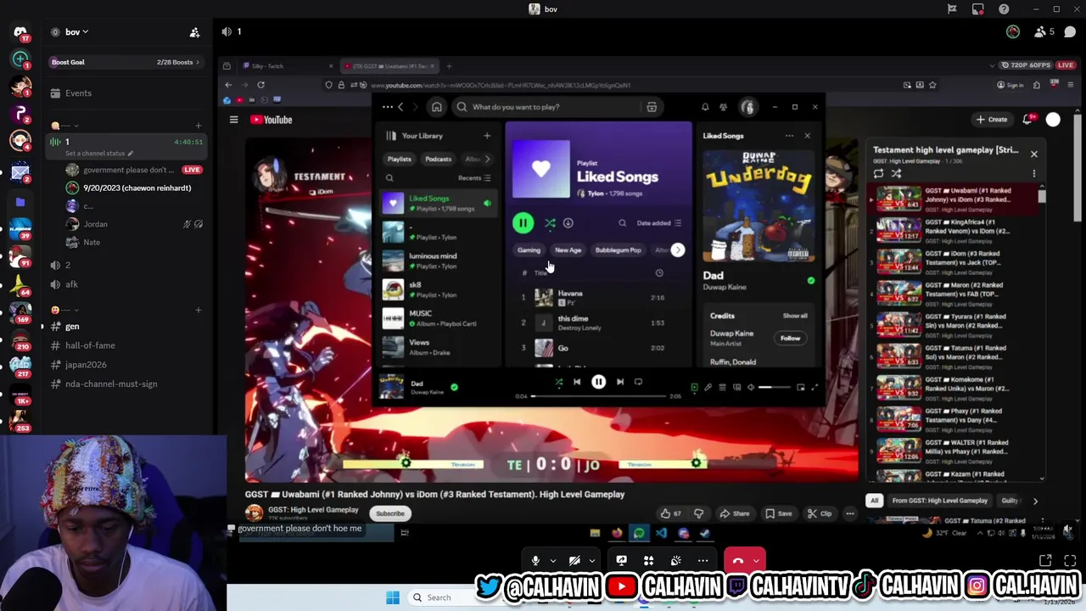
Task: Adjust Spotify volume slider
Action: click(x=773, y=387)
